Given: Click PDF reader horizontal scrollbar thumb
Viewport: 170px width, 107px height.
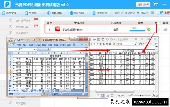Looking at the screenshot, I should pos(115,91).
